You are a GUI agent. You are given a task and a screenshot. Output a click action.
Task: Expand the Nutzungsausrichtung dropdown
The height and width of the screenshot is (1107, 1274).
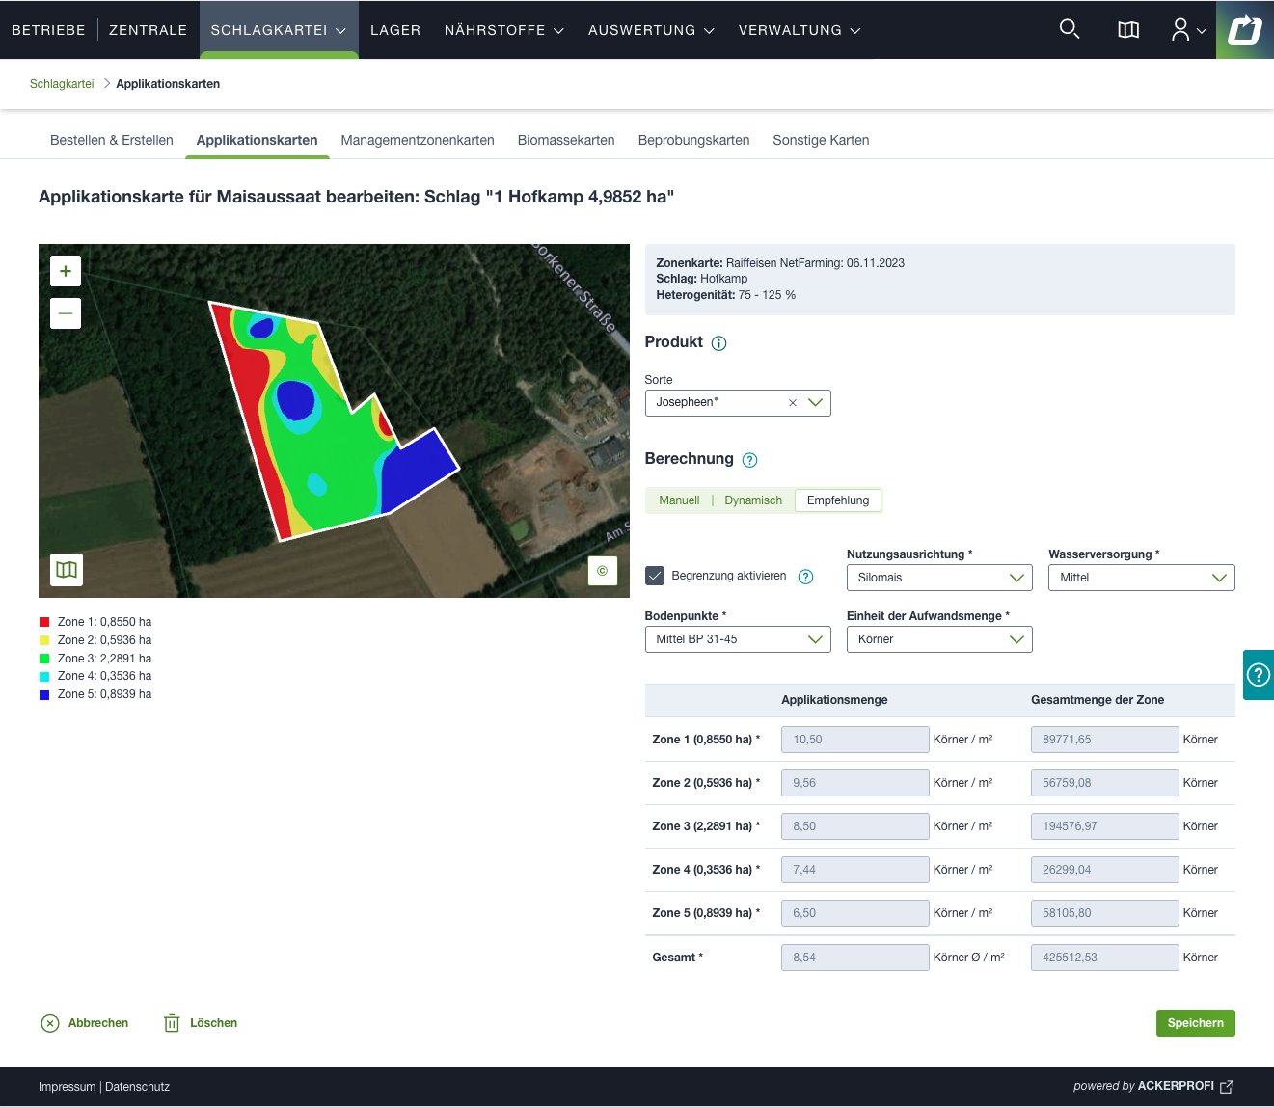click(938, 578)
